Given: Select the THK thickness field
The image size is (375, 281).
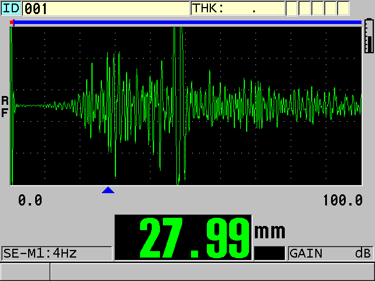Looking at the screenshot, I should pyautogui.click(x=237, y=8).
